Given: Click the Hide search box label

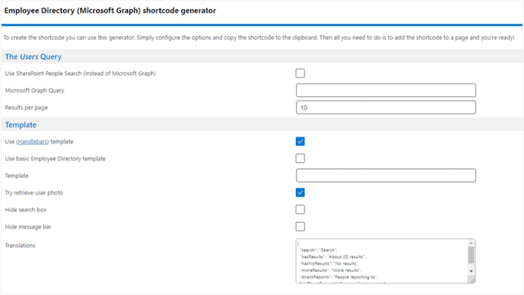Looking at the screenshot, I should 25,210.
